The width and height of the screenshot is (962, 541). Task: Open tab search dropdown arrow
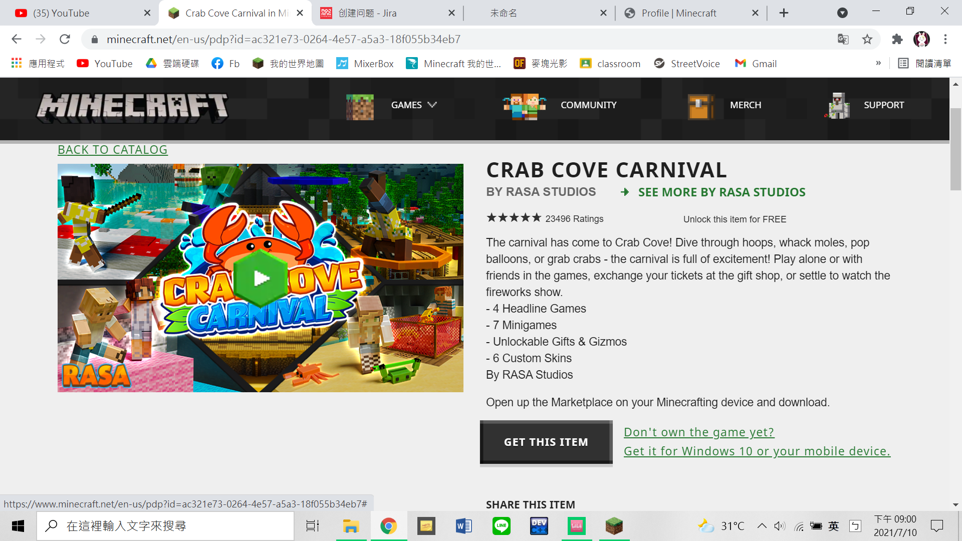[x=842, y=13]
